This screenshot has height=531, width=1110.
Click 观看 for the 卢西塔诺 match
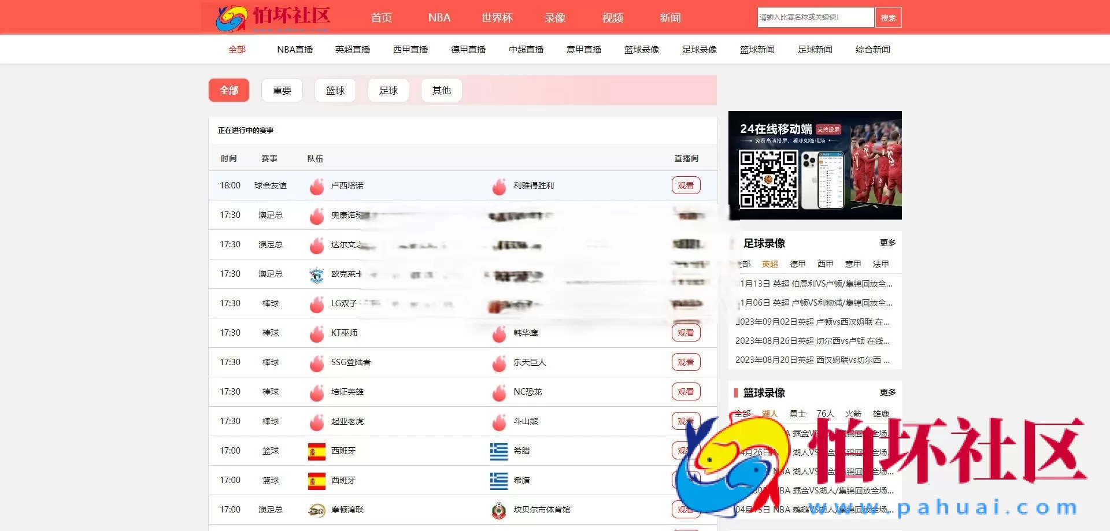point(685,185)
